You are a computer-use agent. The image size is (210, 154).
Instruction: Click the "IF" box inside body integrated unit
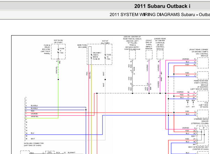point(204,128)
